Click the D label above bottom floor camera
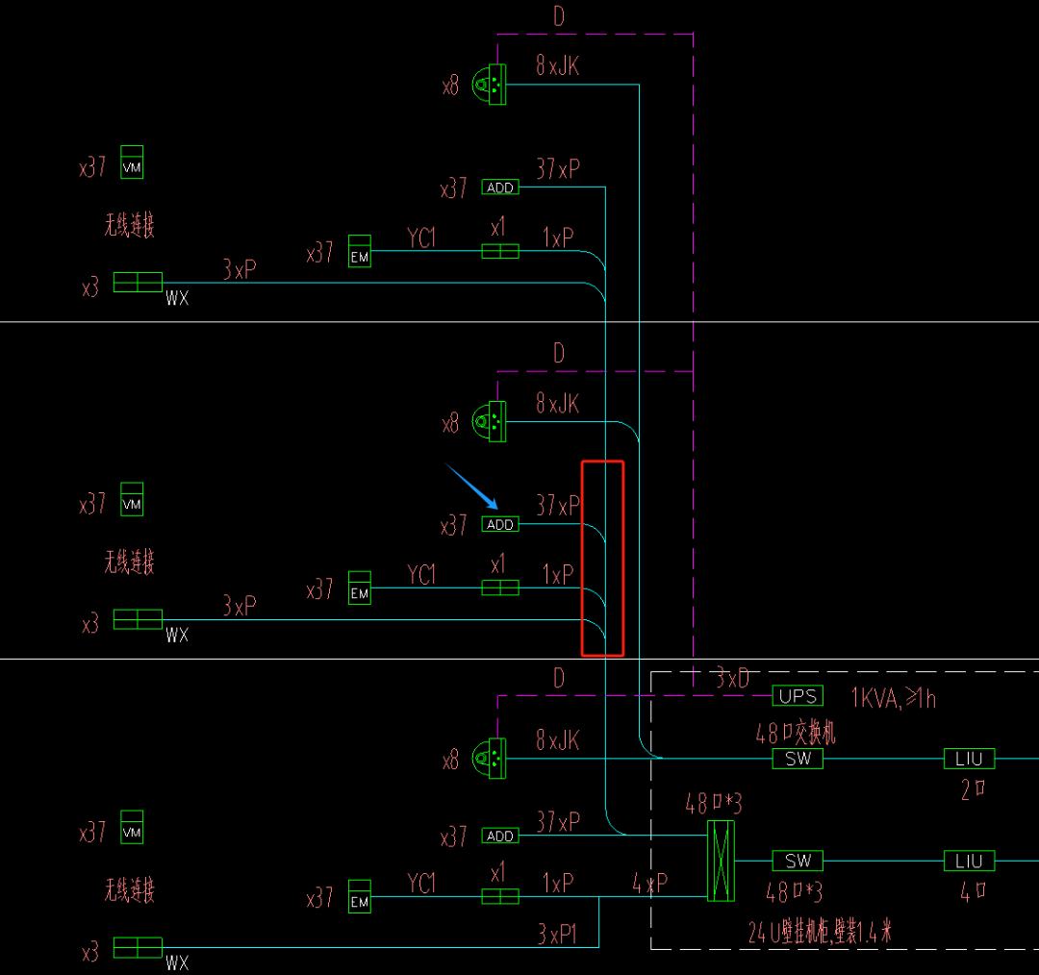Image resolution: width=1039 pixels, height=975 pixels. tap(559, 678)
